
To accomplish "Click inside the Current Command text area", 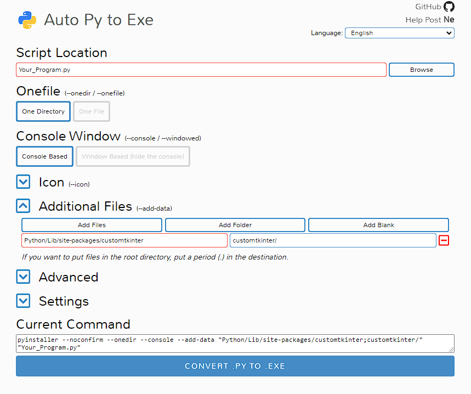I will (235, 344).
